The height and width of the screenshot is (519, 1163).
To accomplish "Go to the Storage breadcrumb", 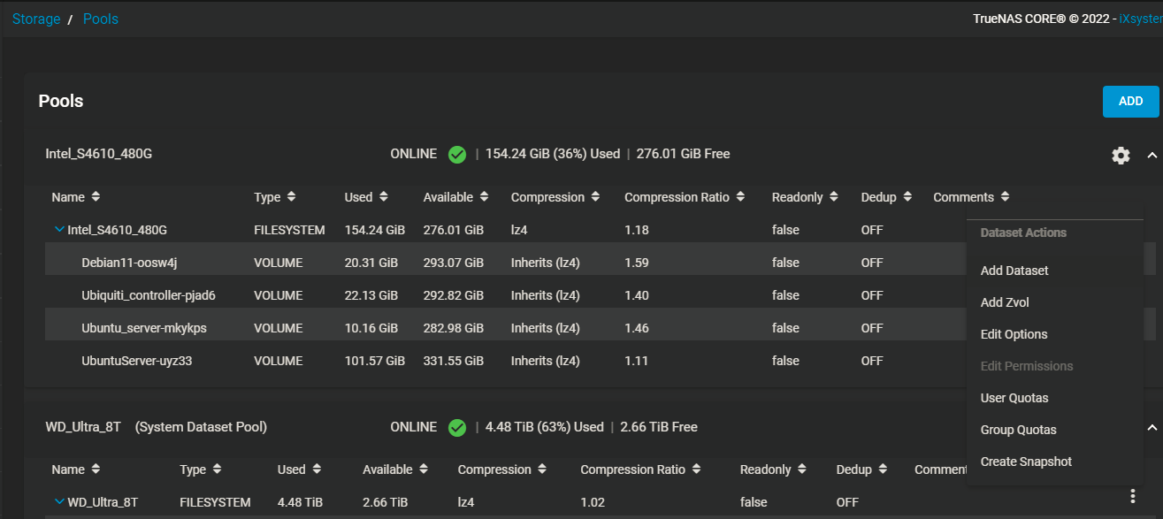I will 36,19.
